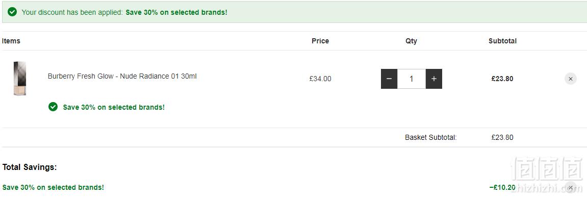Click the Price column header
The height and width of the screenshot is (197, 587).
(320, 41)
